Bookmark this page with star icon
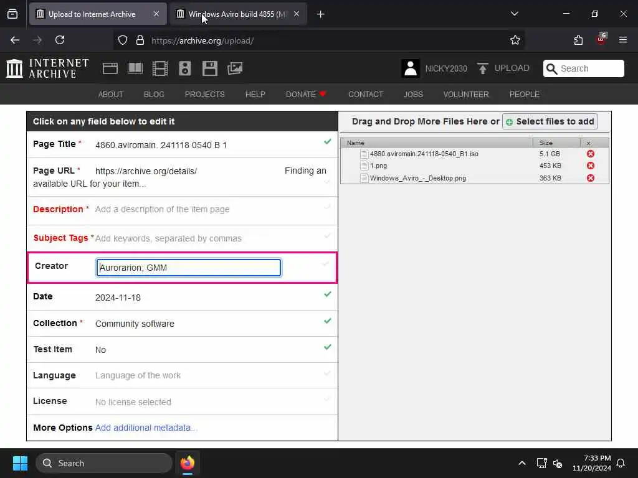This screenshot has height=478, width=638. 515,40
